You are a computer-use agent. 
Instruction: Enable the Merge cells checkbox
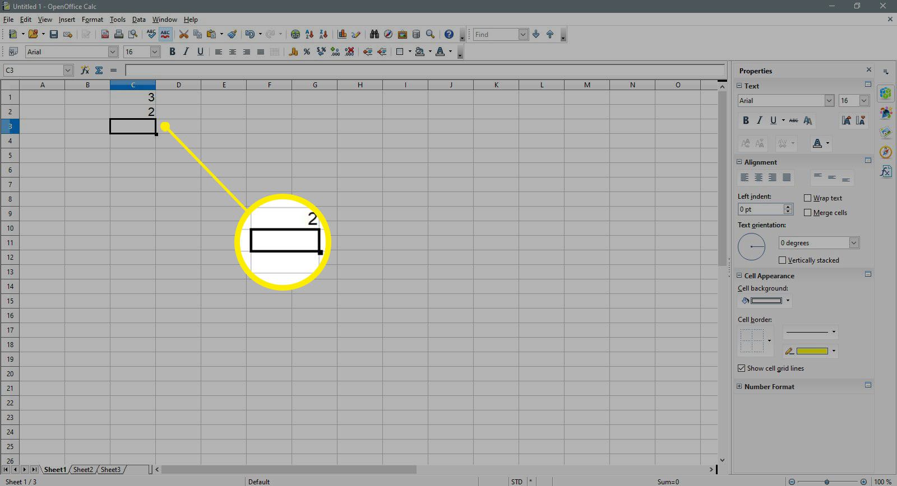pos(807,213)
